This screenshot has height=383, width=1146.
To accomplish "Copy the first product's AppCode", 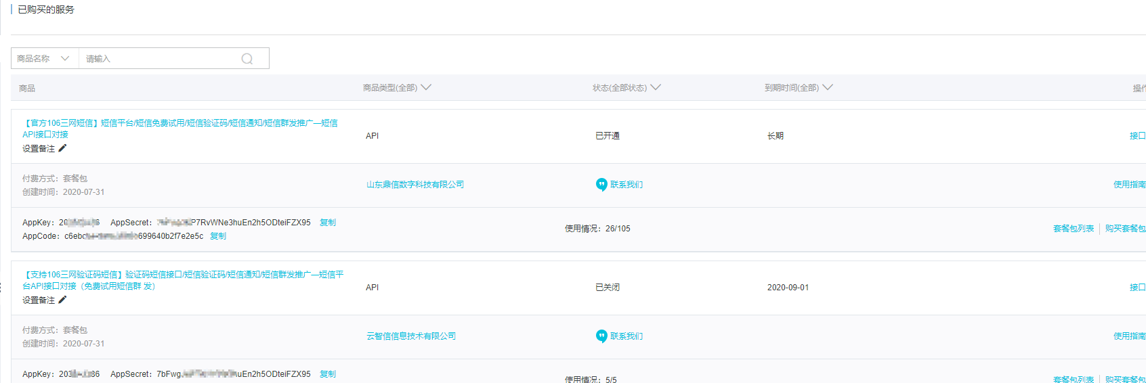I will pos(218,236).
